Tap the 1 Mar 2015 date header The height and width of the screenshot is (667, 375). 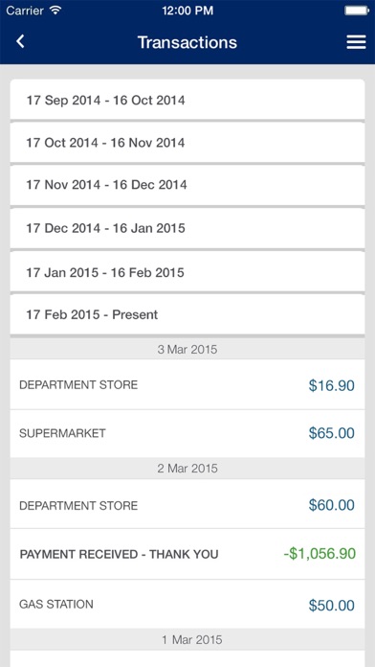point(187,639)
